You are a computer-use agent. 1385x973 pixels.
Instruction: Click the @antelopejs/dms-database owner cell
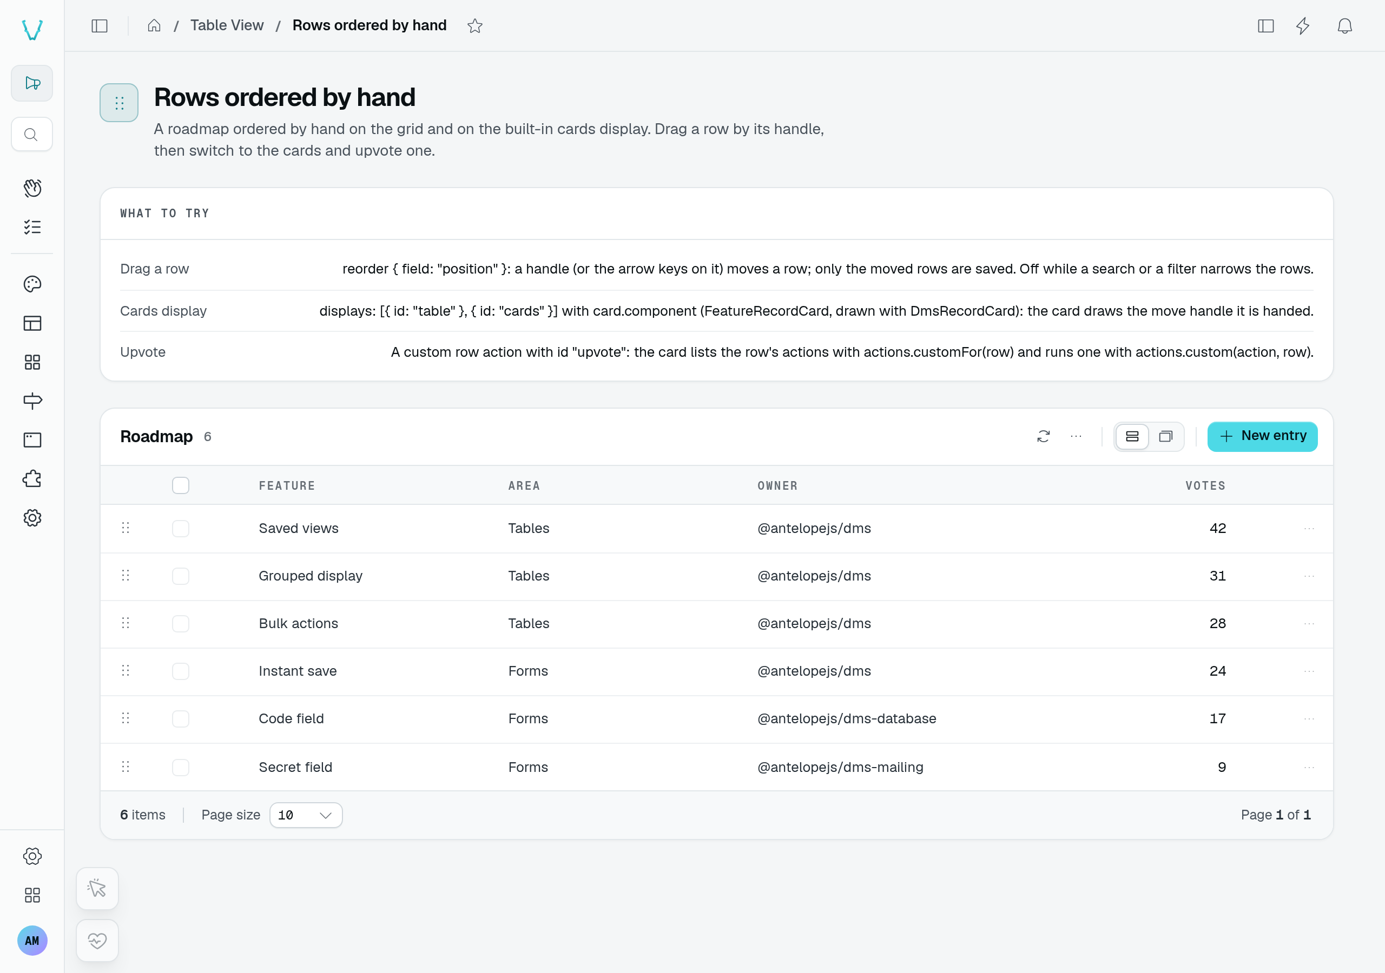point(847,718)
